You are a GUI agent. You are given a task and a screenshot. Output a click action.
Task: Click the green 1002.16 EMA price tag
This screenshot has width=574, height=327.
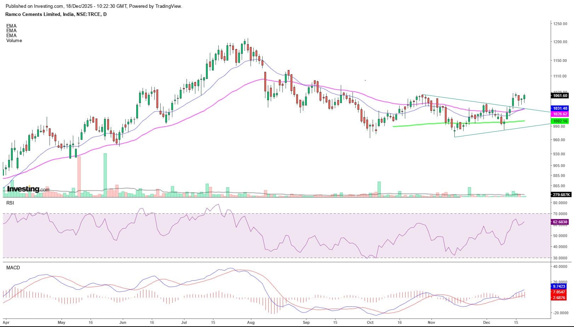[560, 121]
